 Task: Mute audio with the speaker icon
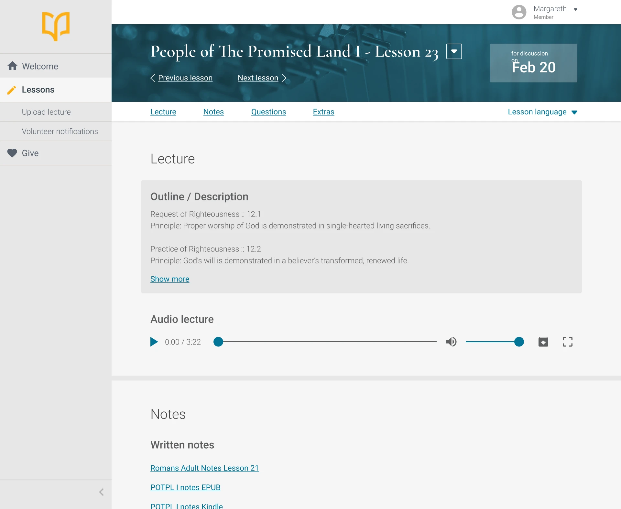(x=451, y=342)
